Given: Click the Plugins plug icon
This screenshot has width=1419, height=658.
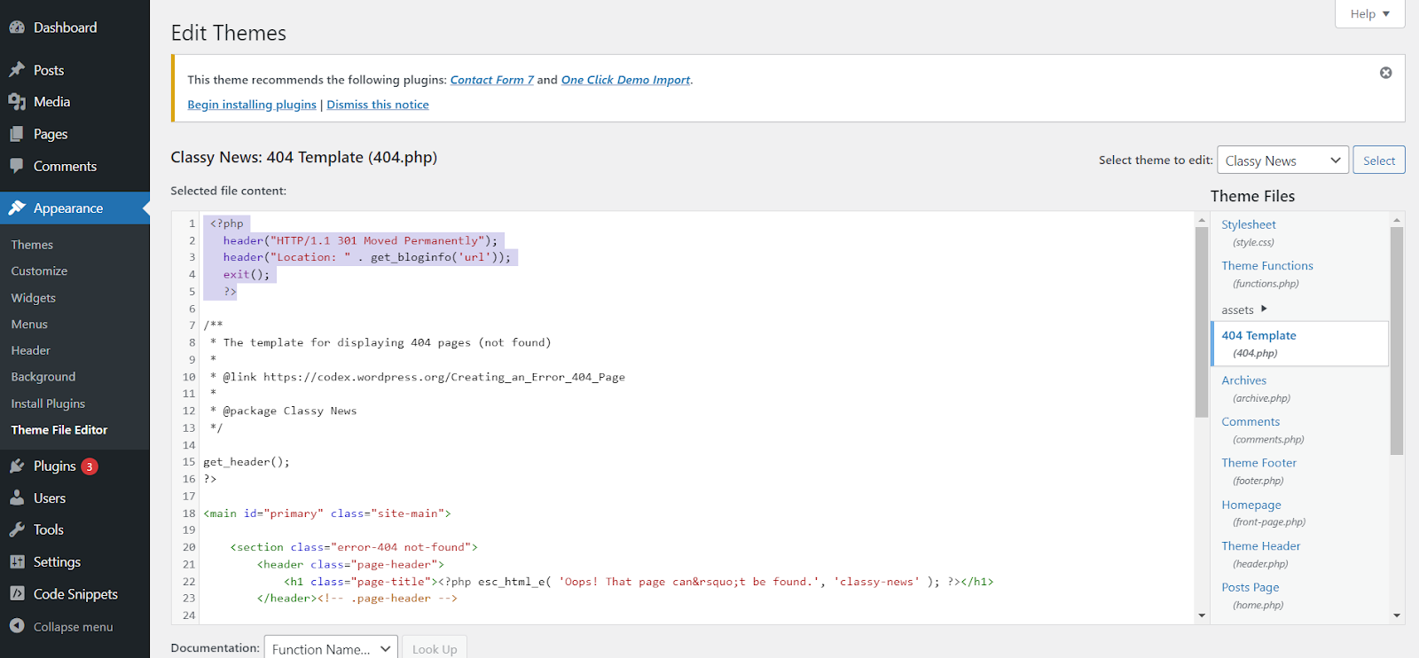Looking at the screenshot, I should [17, 466].
